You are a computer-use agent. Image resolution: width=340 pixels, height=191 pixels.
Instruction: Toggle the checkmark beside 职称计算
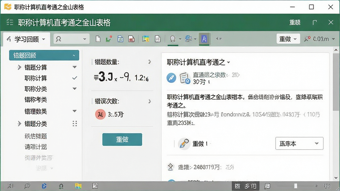click(x=75, y=78)
